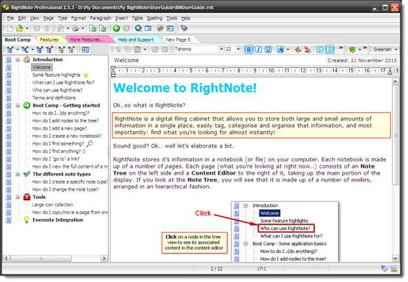Select 'How do I add a new page?' node
Viewport: 408px width, 282px height.
[x=59, y=128]
